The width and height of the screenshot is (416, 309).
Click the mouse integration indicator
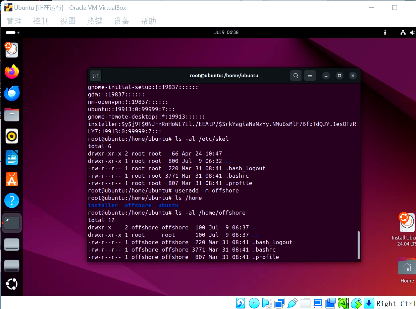click(356, 303)
